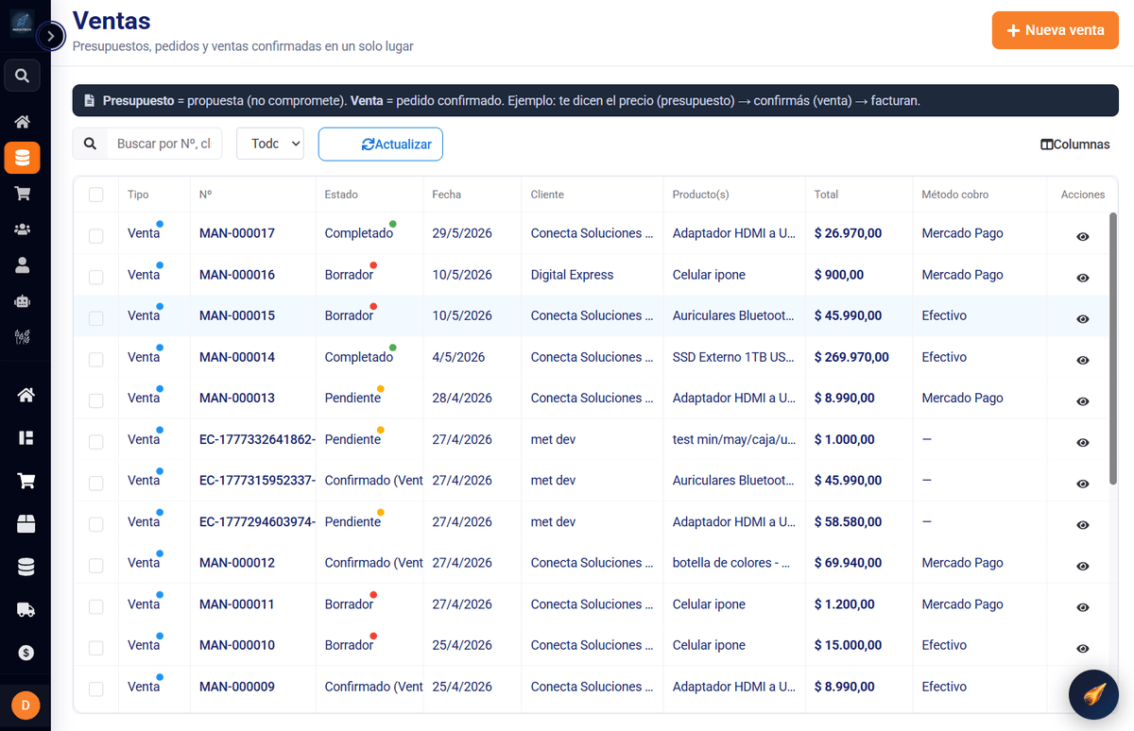
Task: Open the dashboard layout sidebar icon
Action: pyautogui.click(x=26, y=438)
